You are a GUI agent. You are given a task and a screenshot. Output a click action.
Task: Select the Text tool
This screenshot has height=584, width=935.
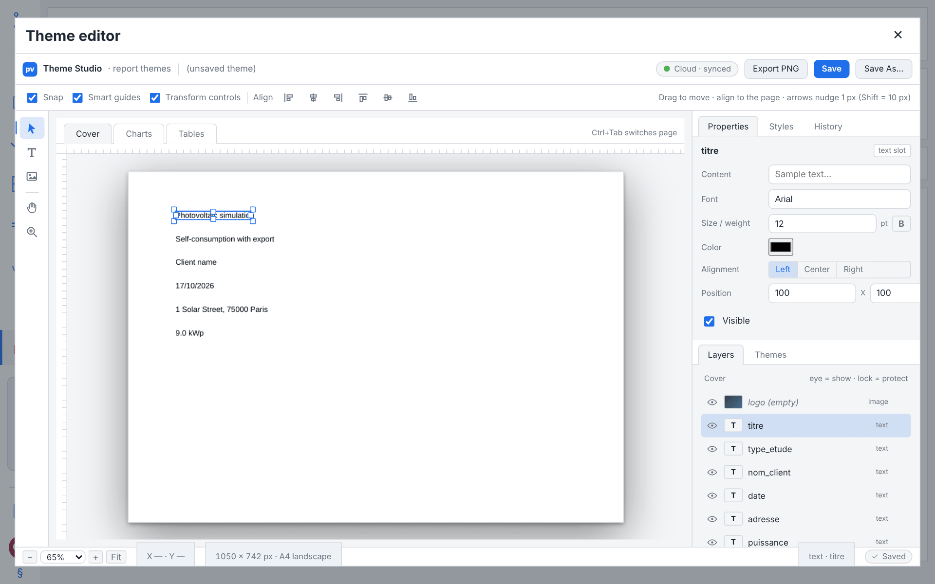pos(32,153)
